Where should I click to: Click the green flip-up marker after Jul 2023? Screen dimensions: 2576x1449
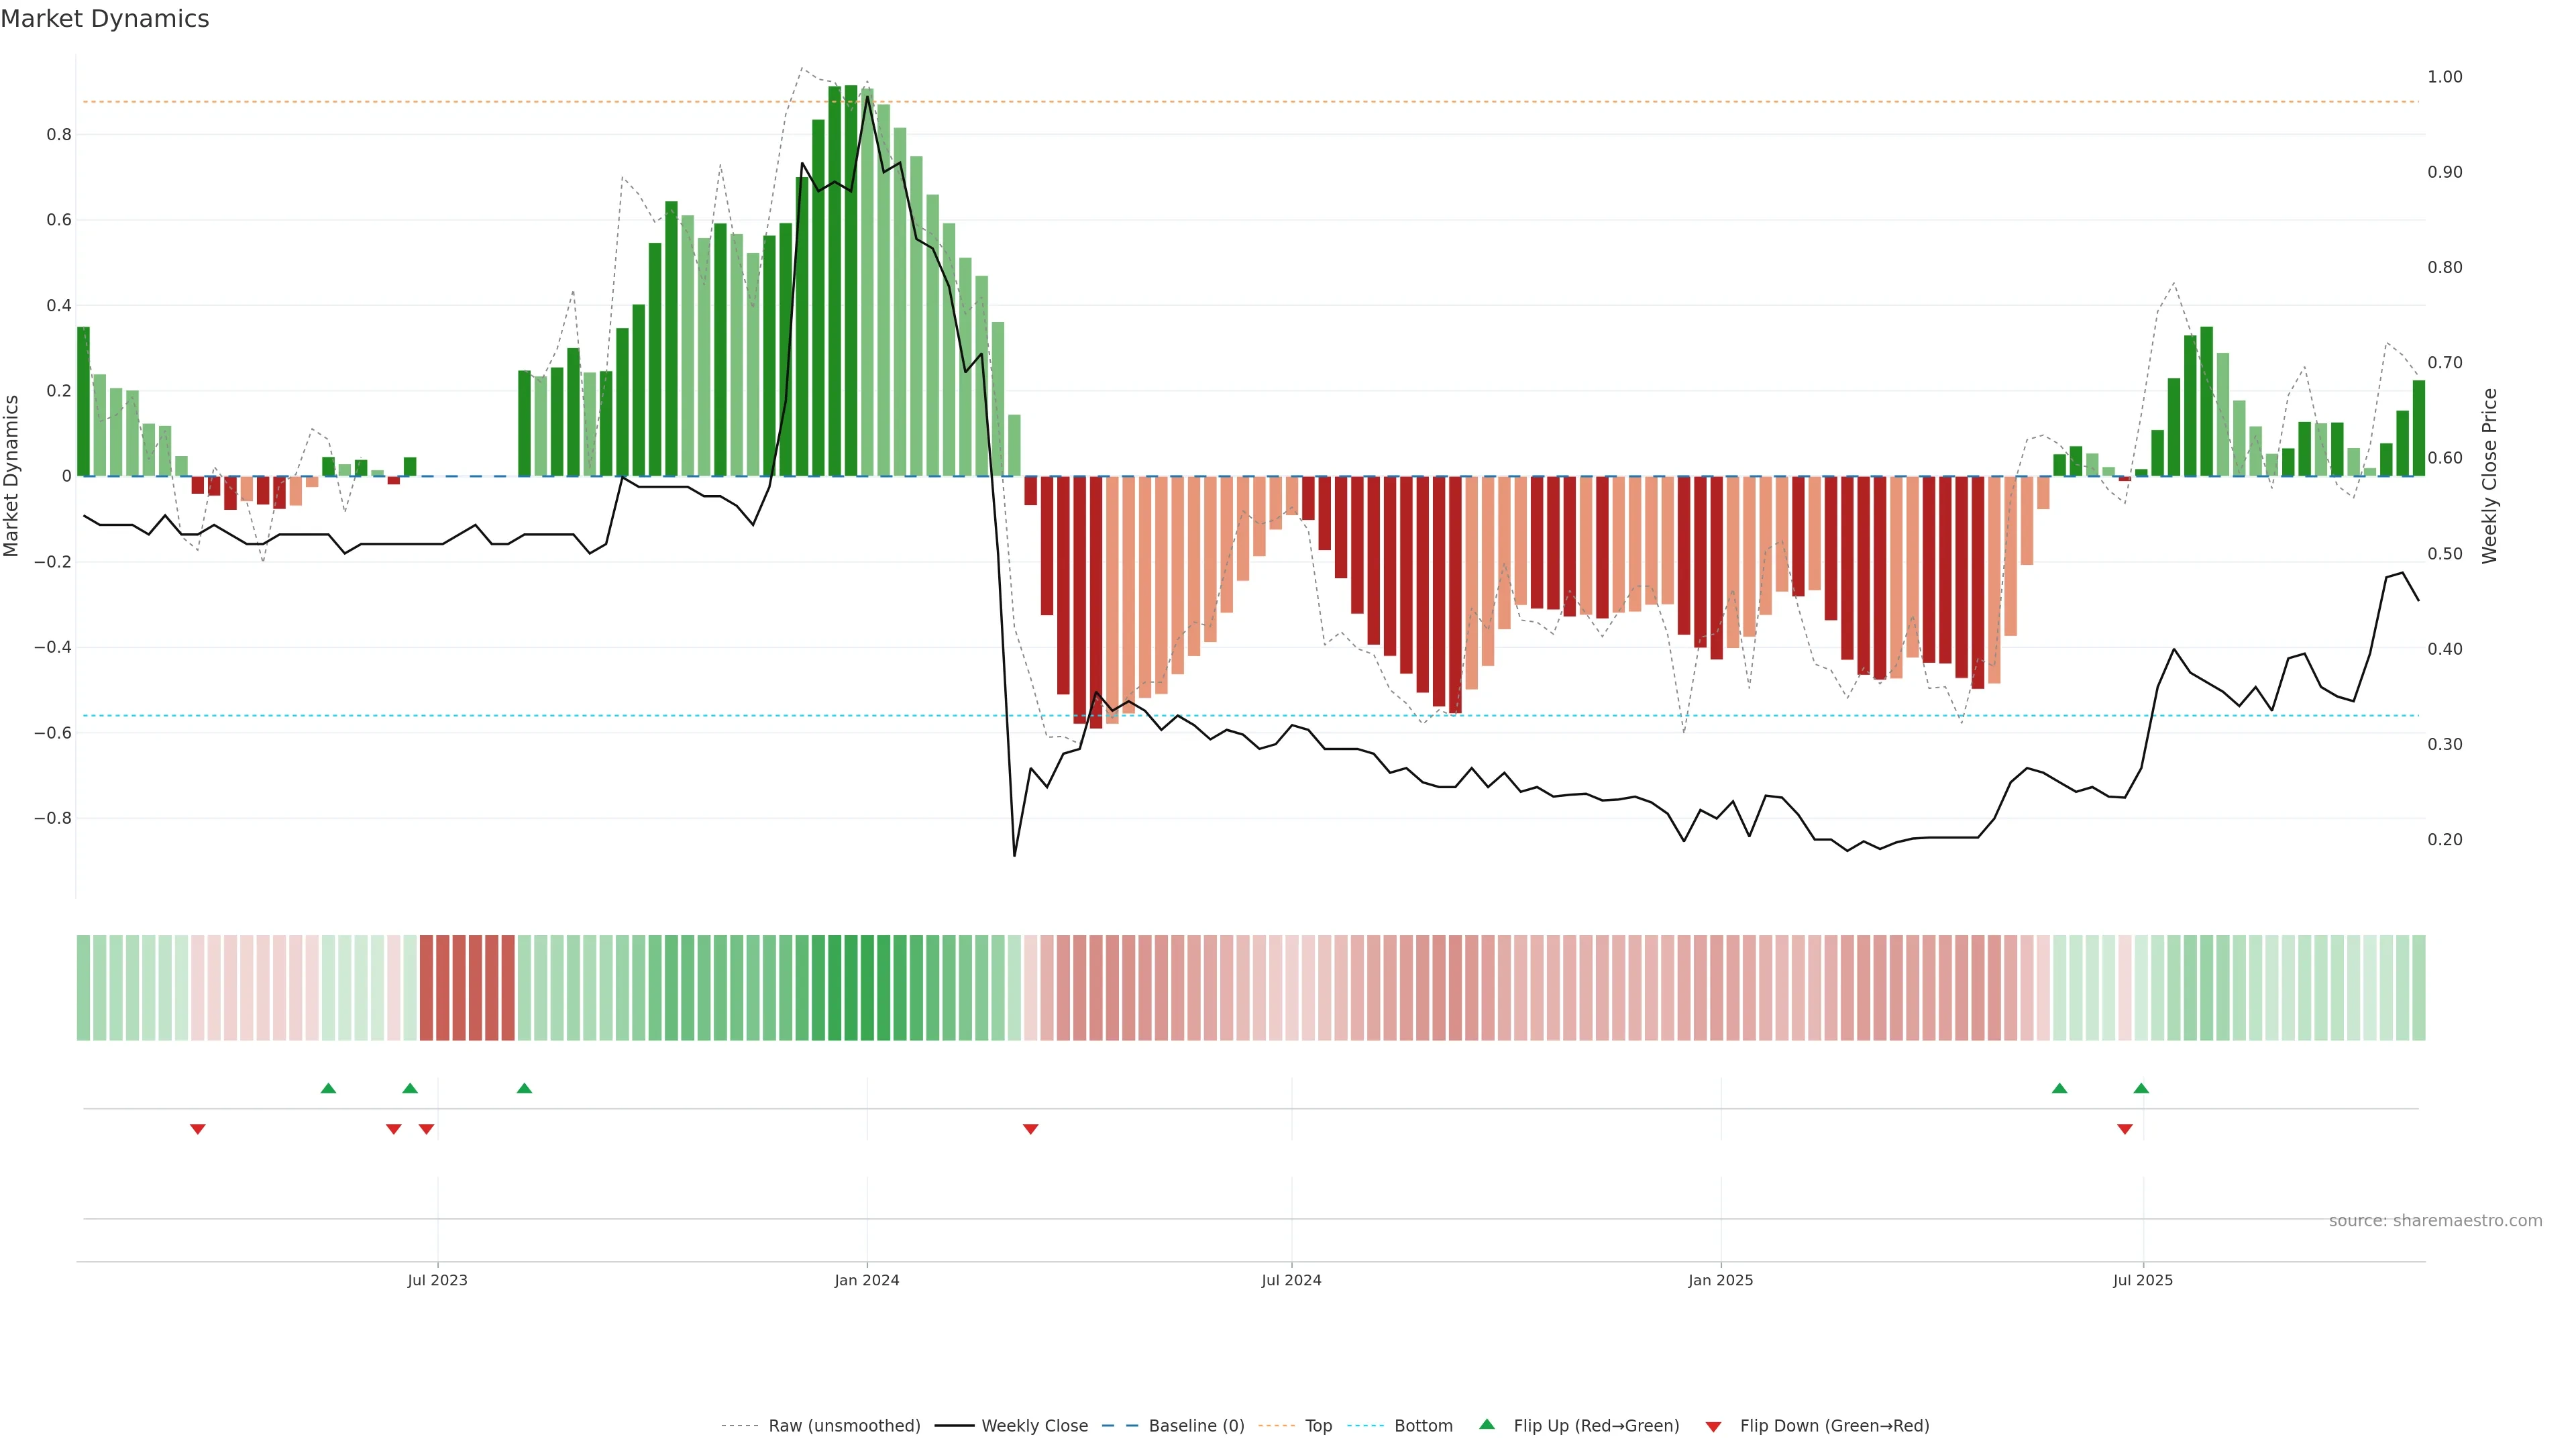[524, 1088]
